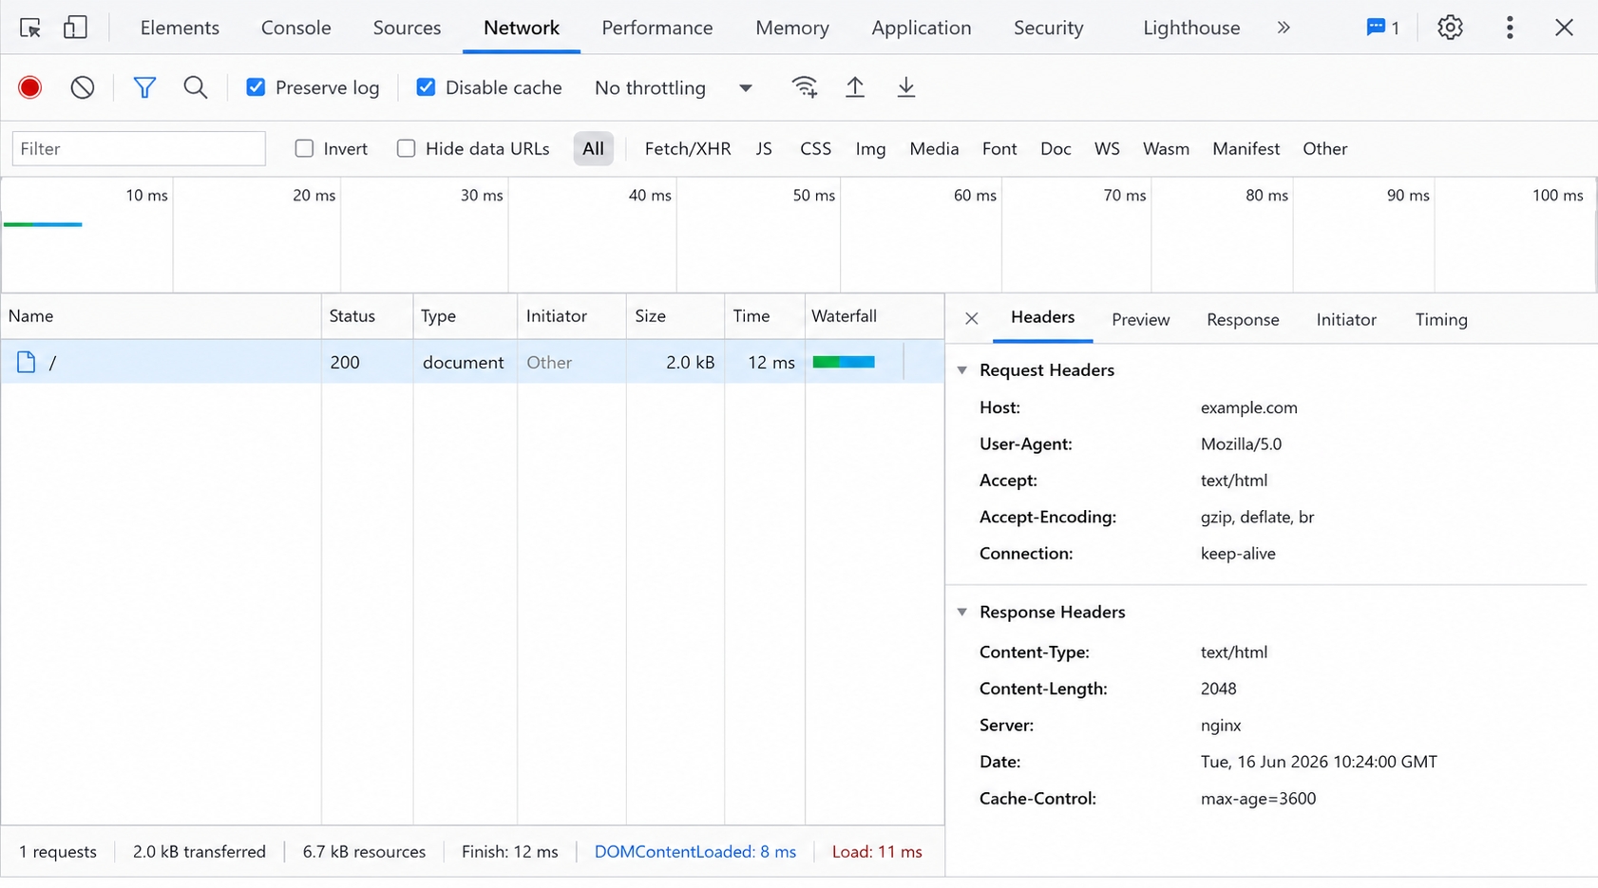Sort by the Status column header

(367, 315)
